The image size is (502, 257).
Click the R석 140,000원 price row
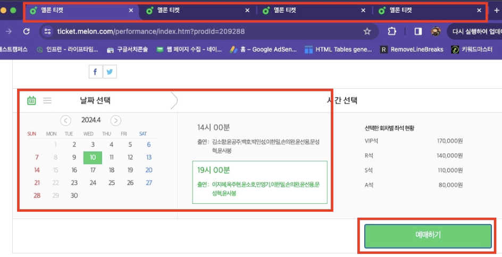[414, 156]
